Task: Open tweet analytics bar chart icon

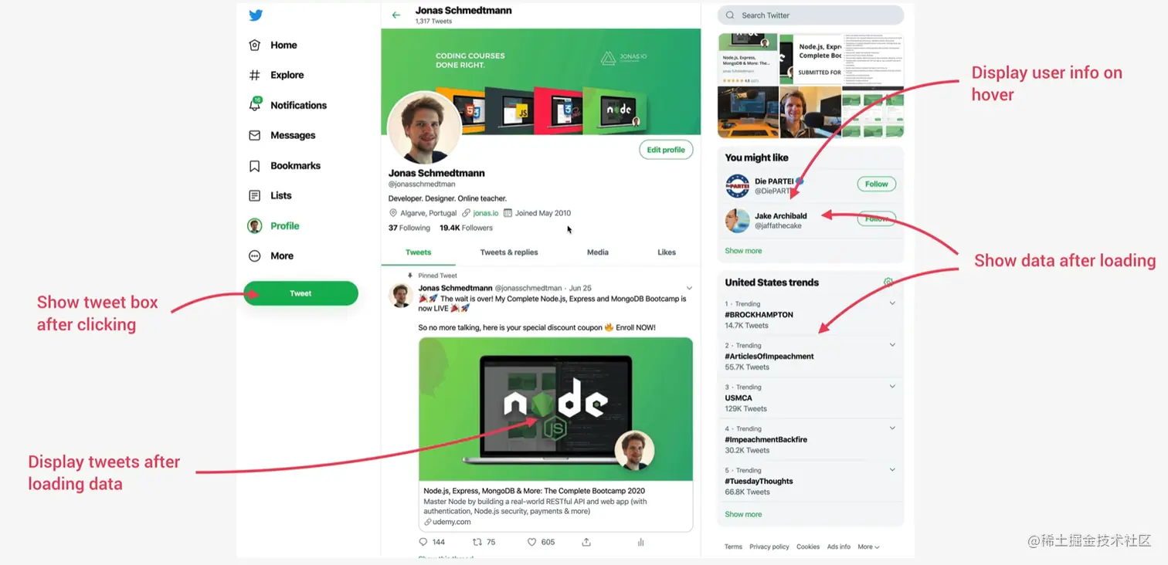Action: pyautogui.click(x=641, y=542)
